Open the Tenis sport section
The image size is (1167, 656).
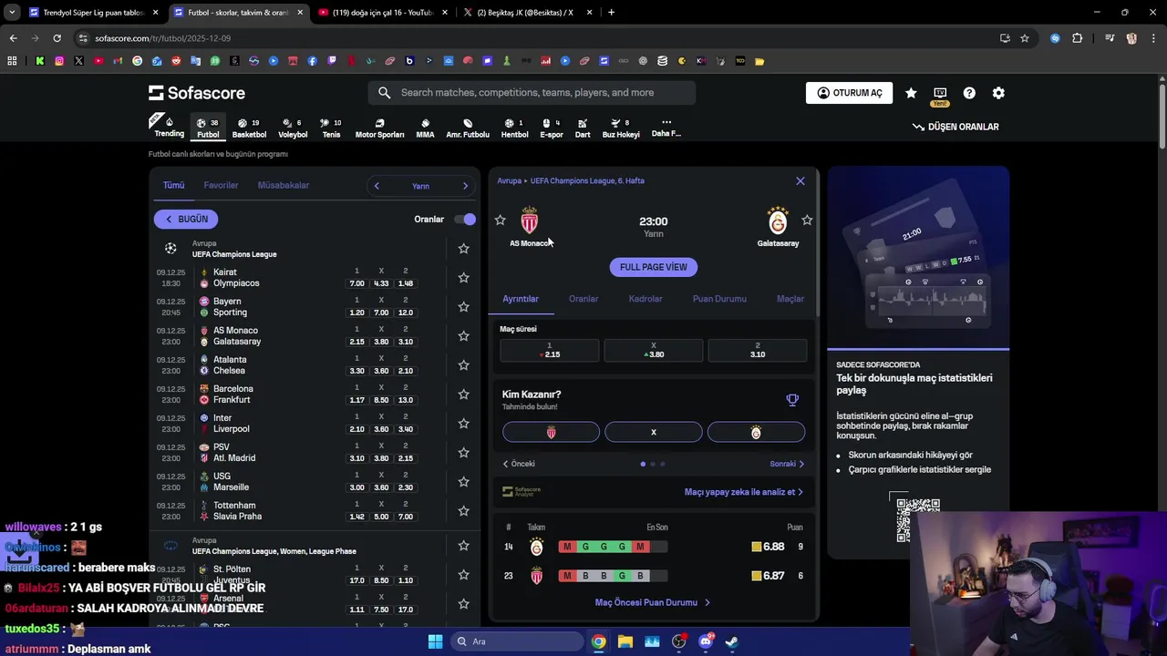click(x=331, y=128)
